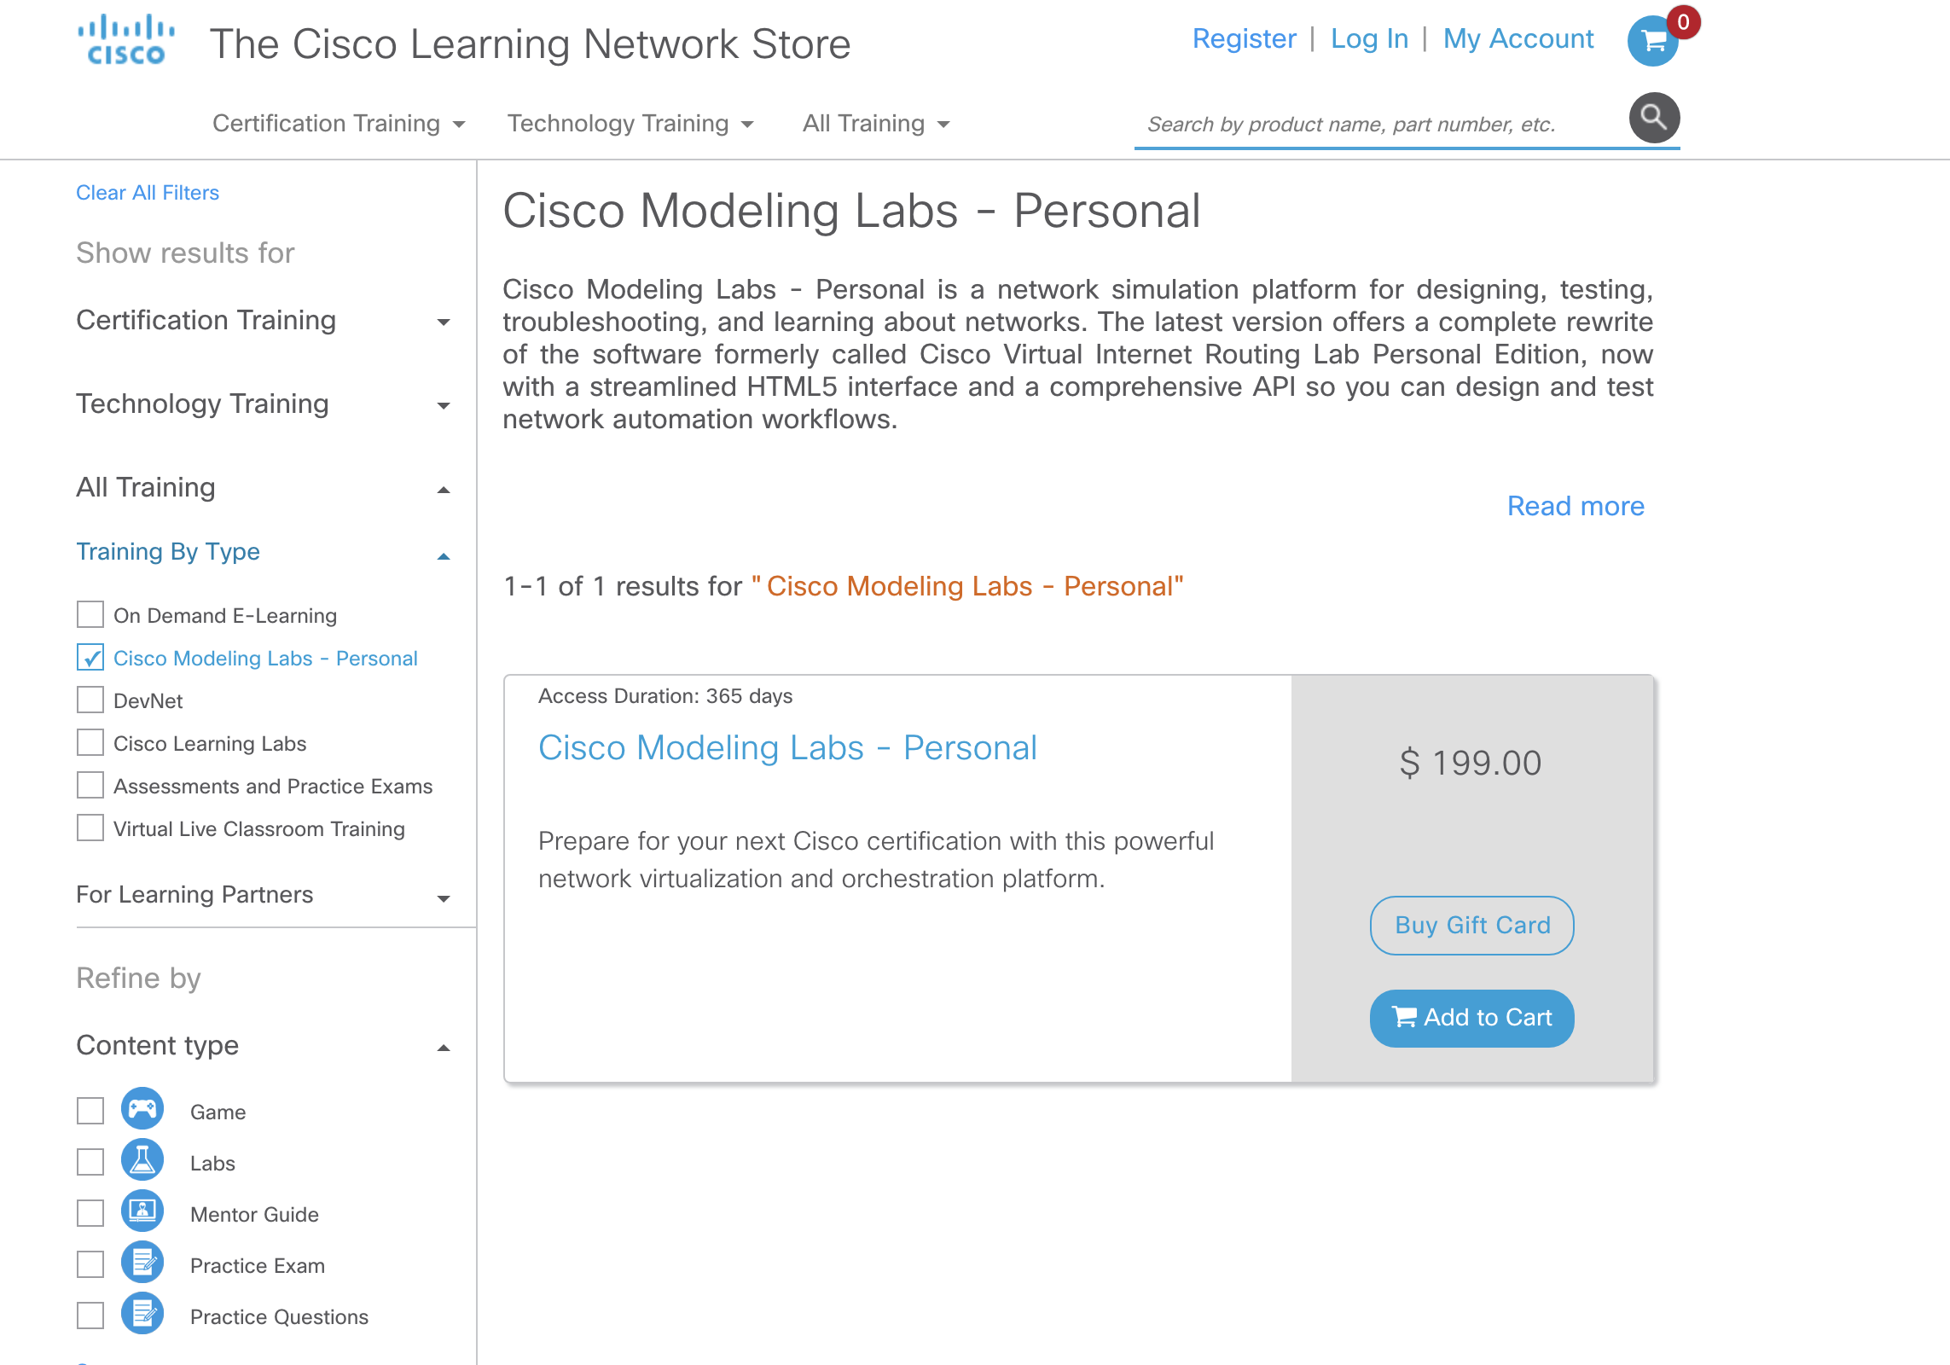Click the Game content type icon

pyautogui.click(x=142, y=1109)
